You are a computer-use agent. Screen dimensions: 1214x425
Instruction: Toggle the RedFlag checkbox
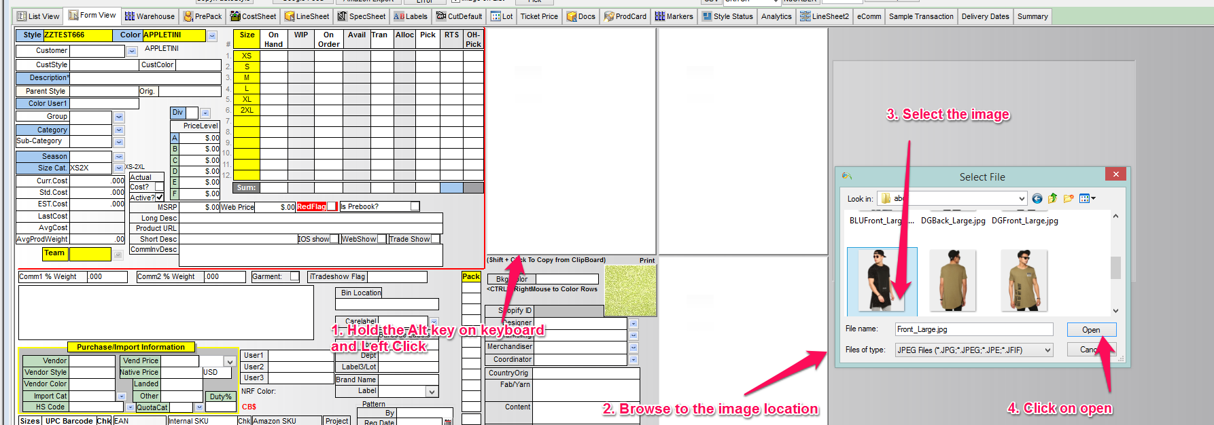[332, 206]
